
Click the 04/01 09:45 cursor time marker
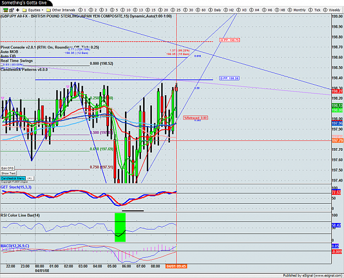[x=176, y=266]
